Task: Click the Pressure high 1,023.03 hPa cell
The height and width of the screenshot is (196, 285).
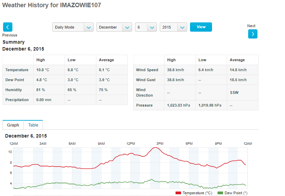Action: [179, 105]
